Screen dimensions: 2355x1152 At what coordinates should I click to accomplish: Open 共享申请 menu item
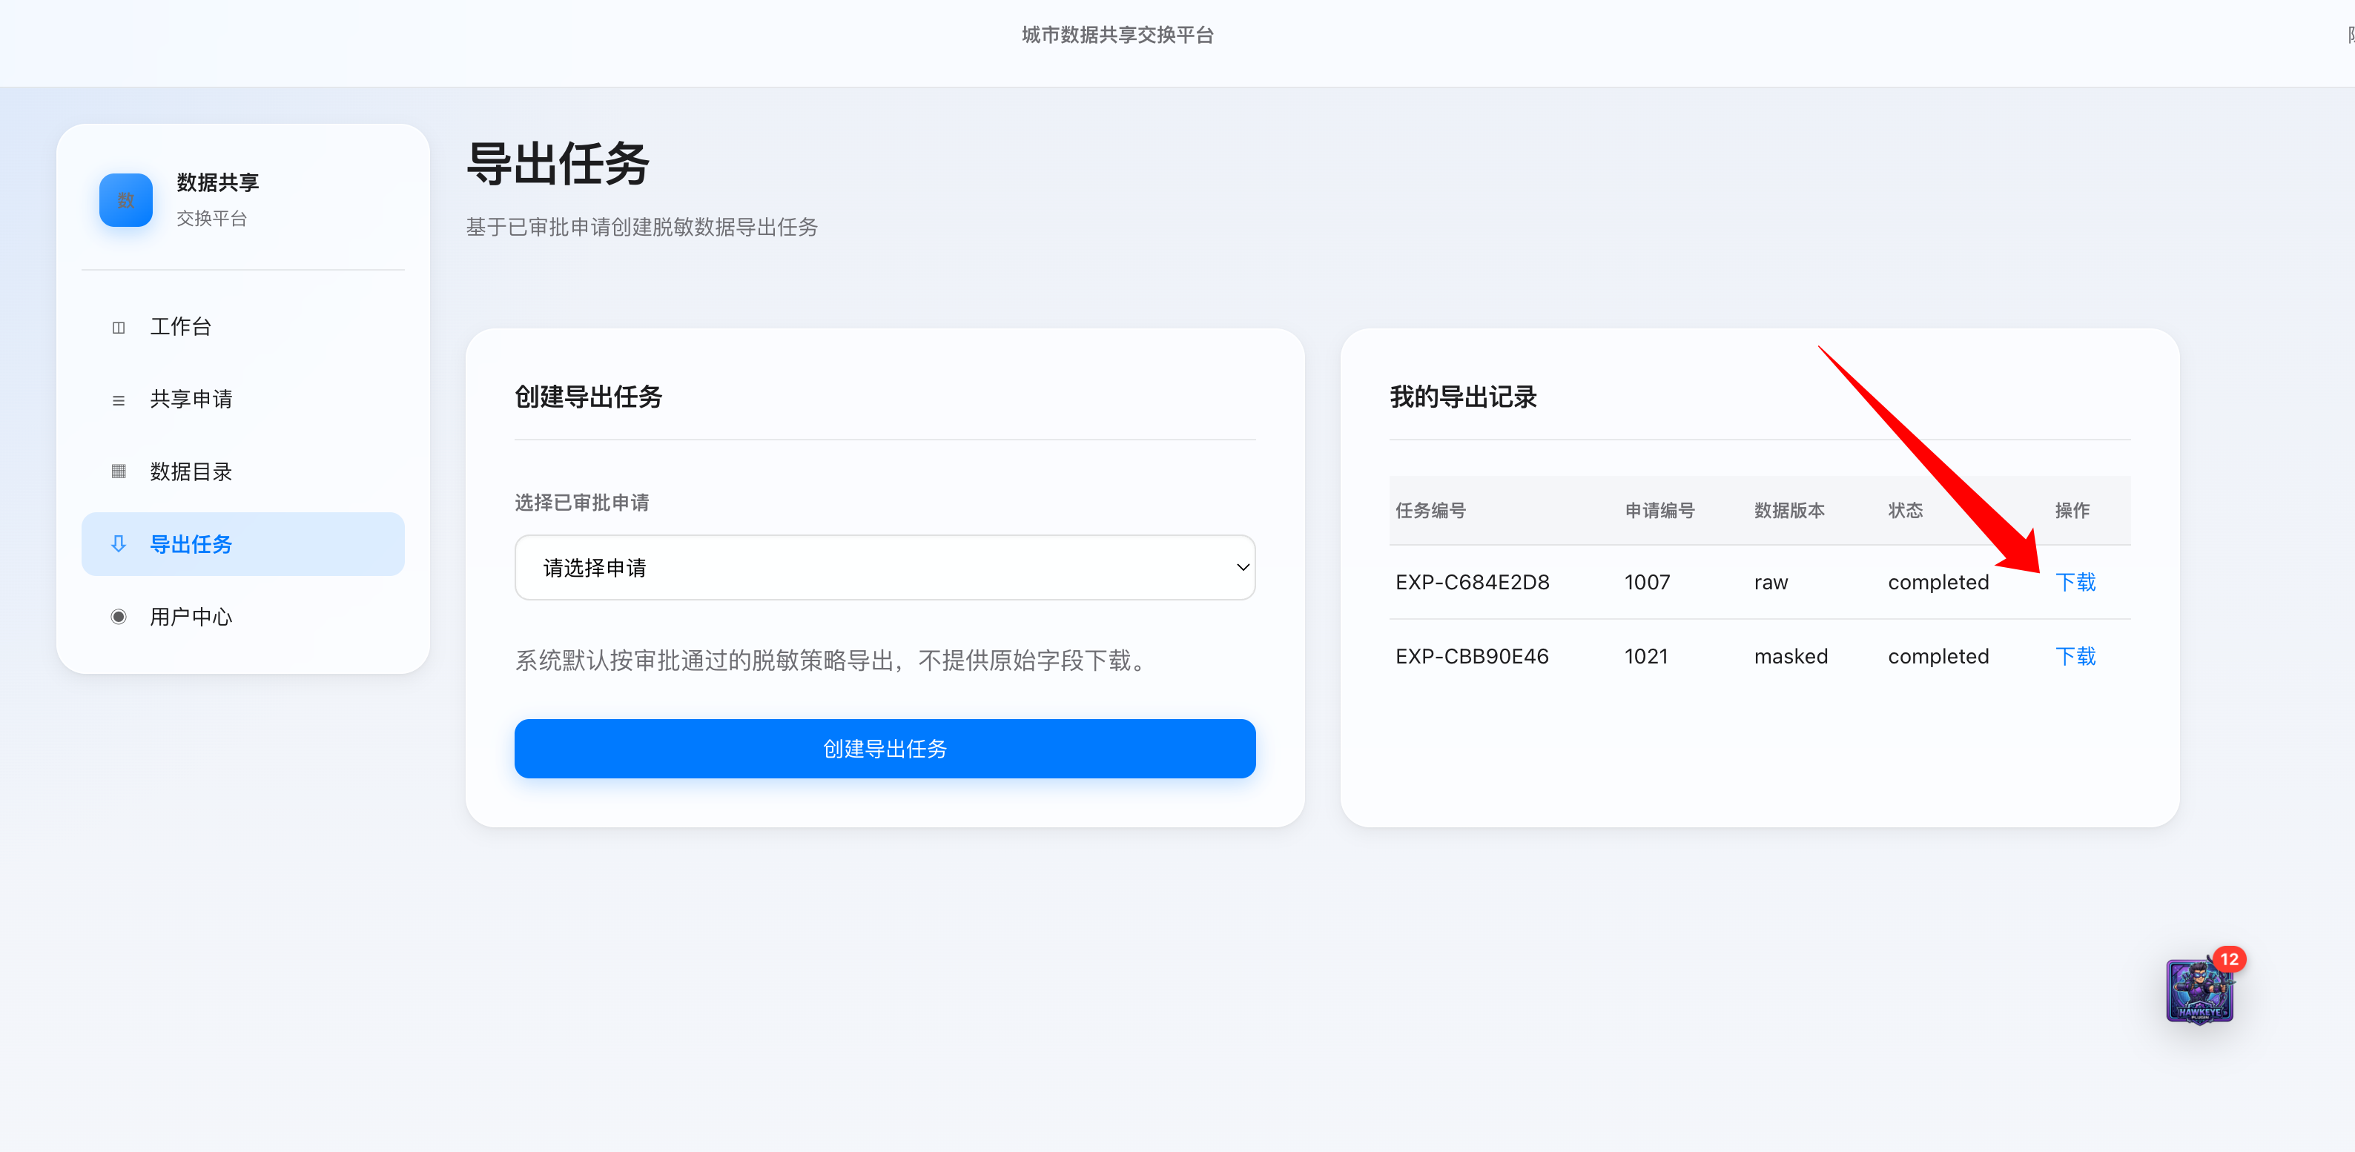pyautogui.click(x=242, y=400)
